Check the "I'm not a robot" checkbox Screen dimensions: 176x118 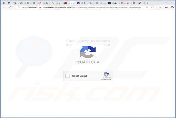[68, 76]
